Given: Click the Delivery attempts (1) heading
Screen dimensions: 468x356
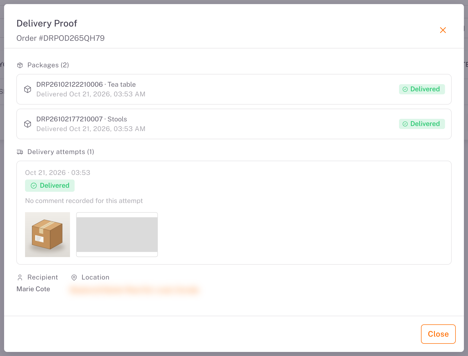Looking at the screenshot, I should (61, 152).
